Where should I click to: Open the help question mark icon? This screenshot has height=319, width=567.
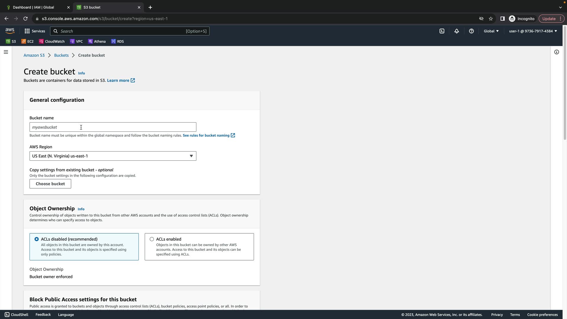(x=471, y=31)
